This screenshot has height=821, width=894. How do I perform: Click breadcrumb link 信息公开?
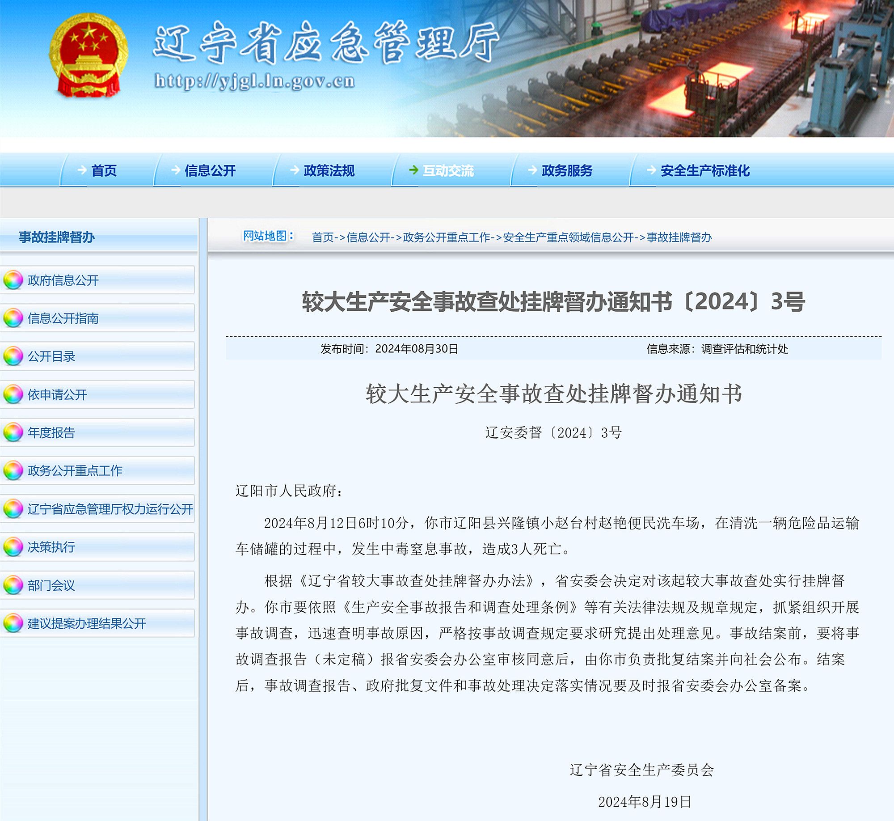coord(368,237)
